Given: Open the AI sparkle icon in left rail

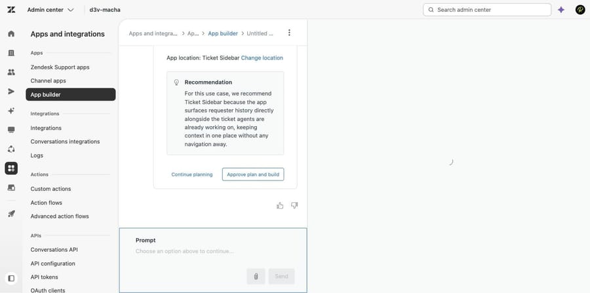Looking at the screenshot, I should pos(11,111).
